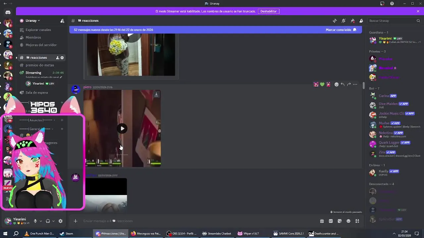Add channel plus next to General category
This screenshot has width=424, height=238.
pos(62,129)
